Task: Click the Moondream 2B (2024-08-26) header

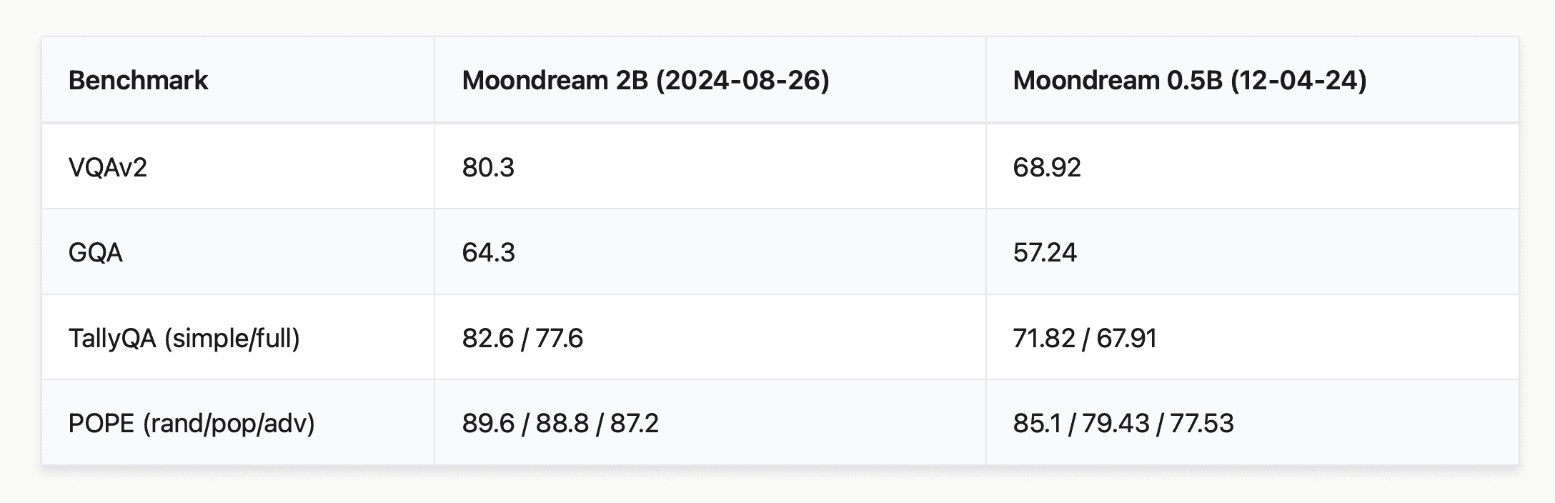Action: point(645,81)
